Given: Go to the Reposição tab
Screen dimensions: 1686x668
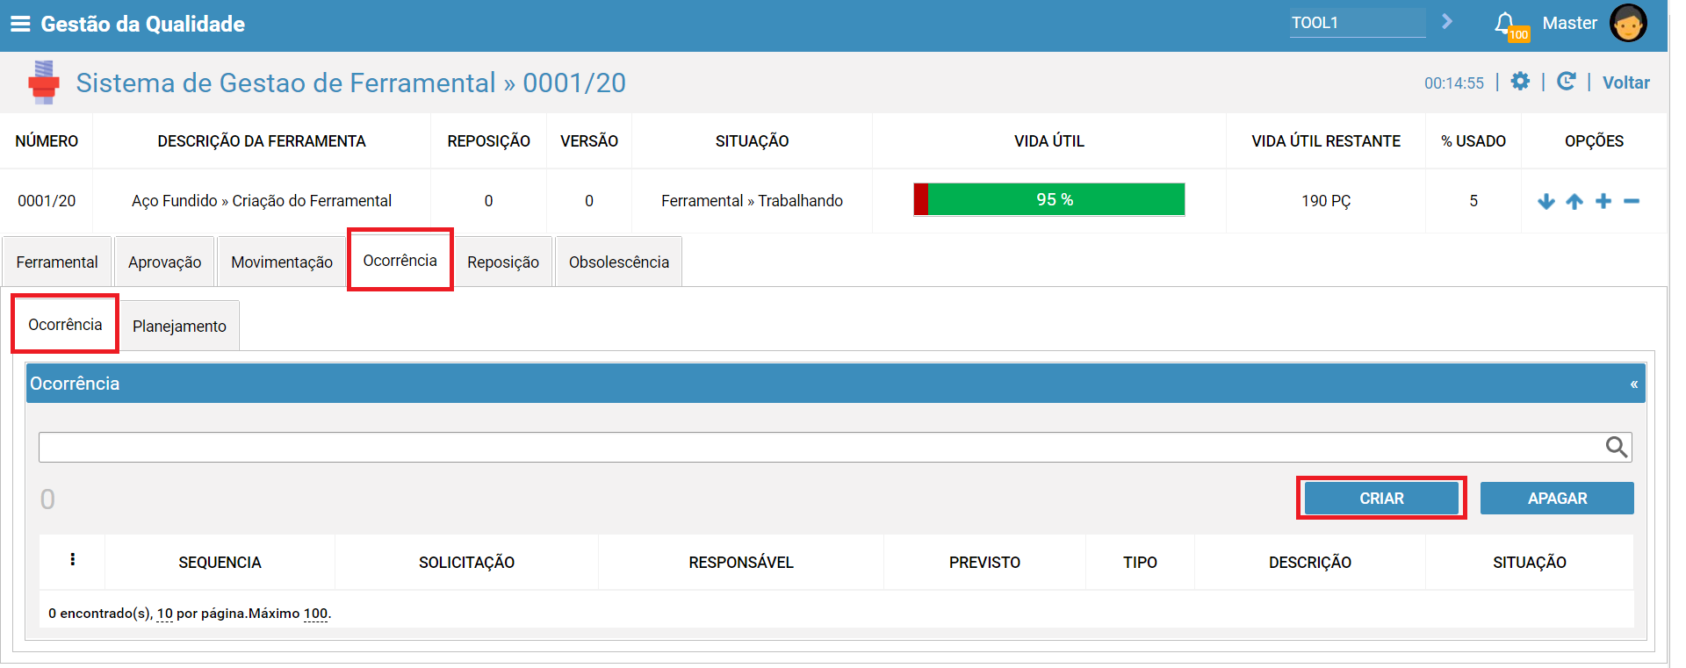Looking at the screenshot, I should tap(503, 262).
